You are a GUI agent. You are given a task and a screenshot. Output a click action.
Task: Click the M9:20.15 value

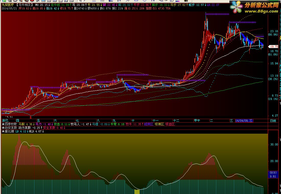point(42,5)
